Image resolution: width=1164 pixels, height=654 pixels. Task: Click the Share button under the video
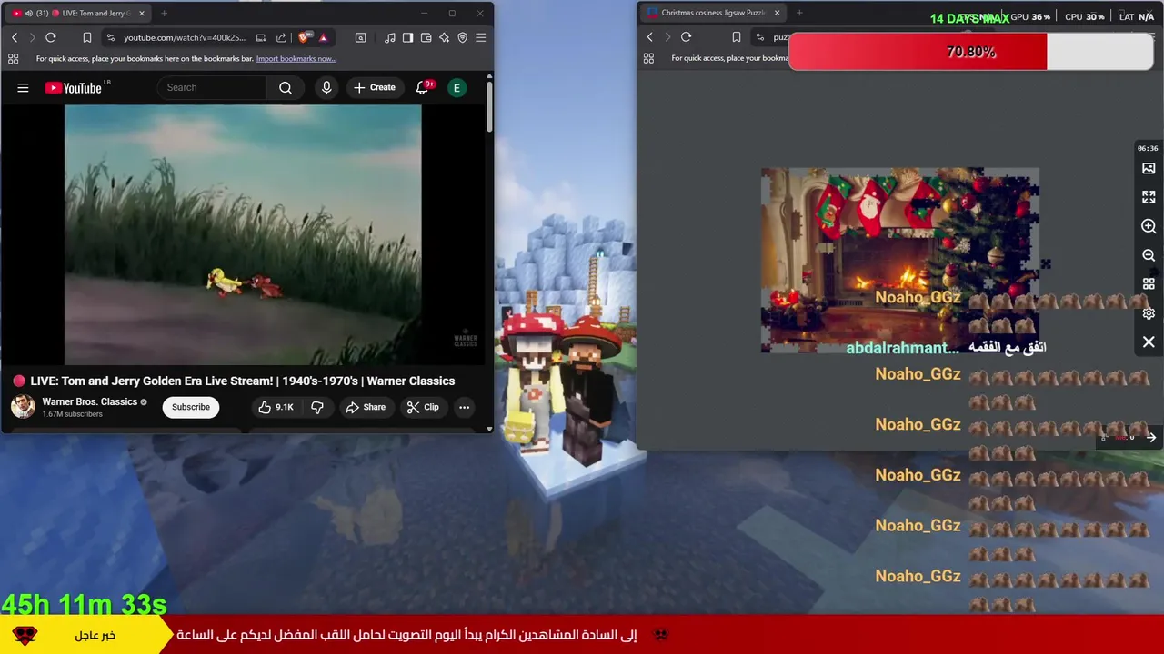point(366,407)
